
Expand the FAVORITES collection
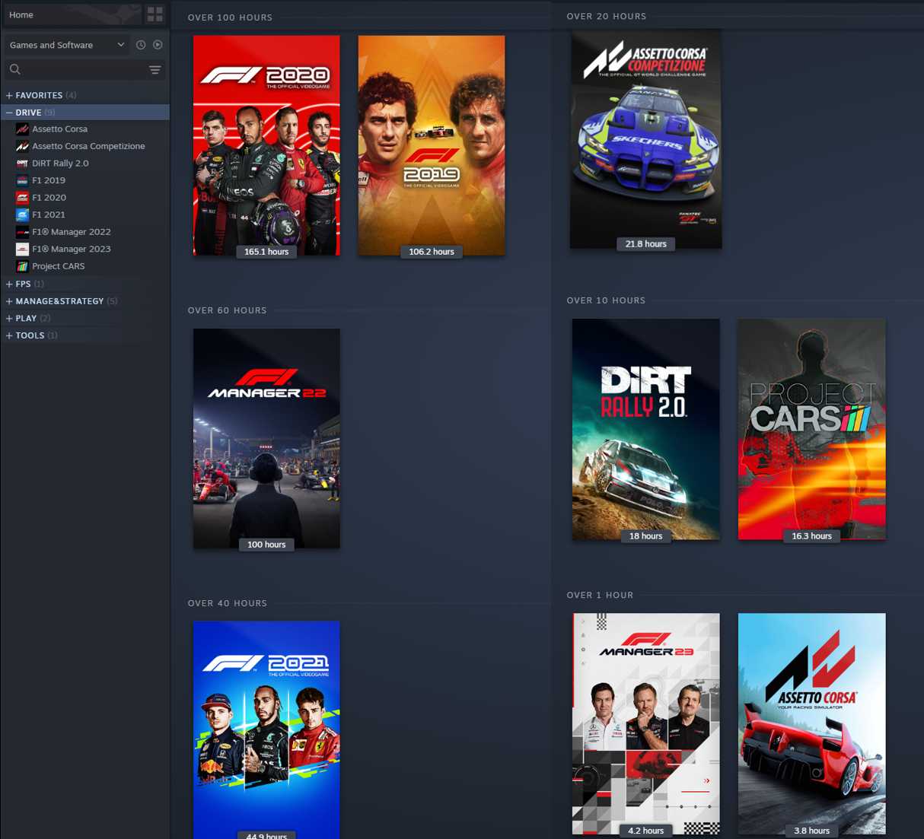(9, 95)
